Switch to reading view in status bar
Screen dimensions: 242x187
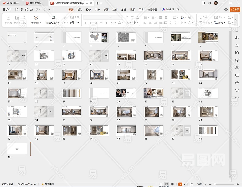[x=172, y=184]
